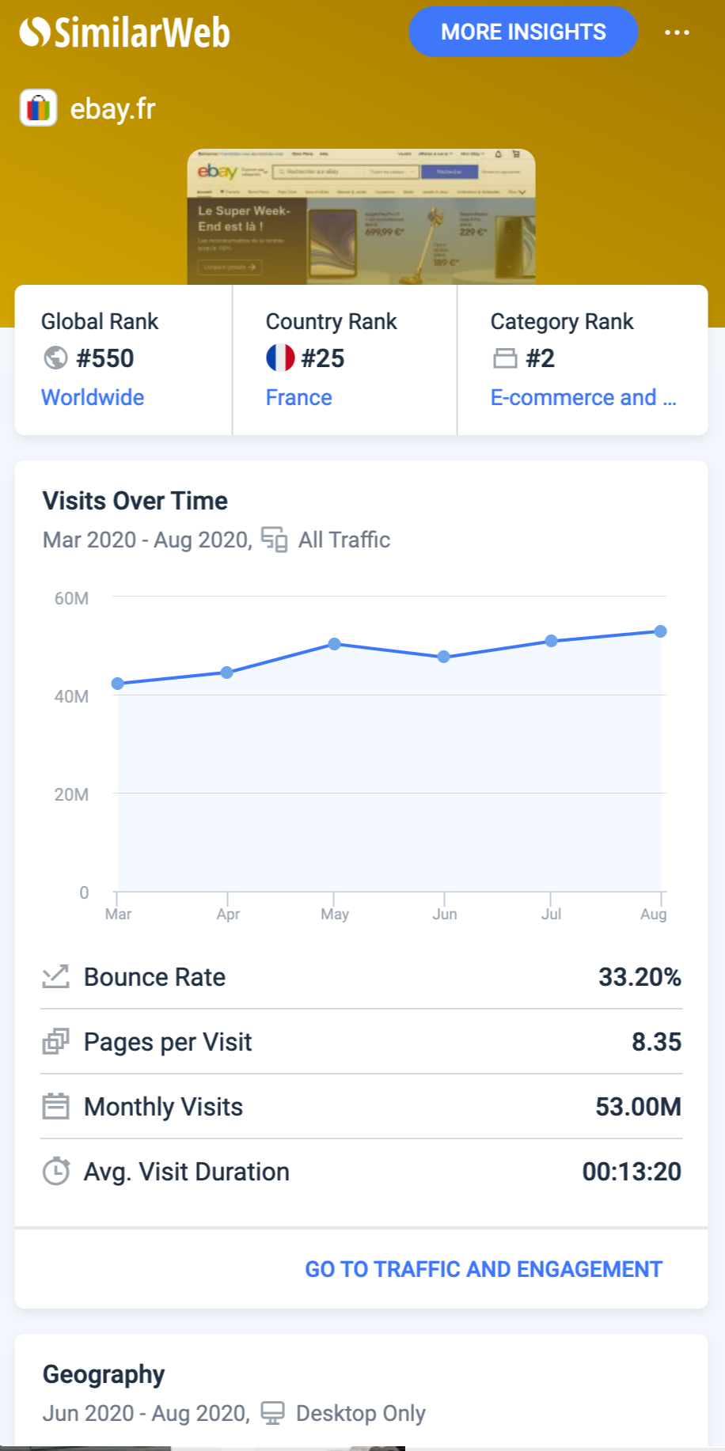The width and height of the screenshot is (725, 1451).
Task: Click the Mar 2020 - Aug 2020 date range
Action: [x=147, y=540]
